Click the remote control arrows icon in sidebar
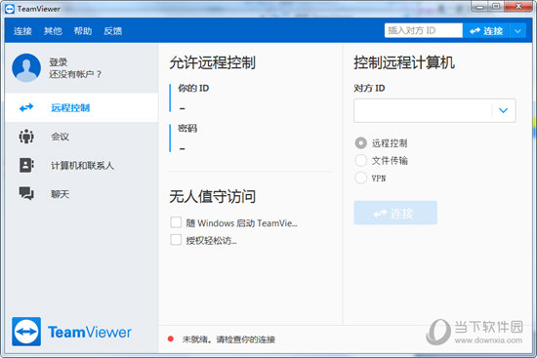 (x=26, y=108)
